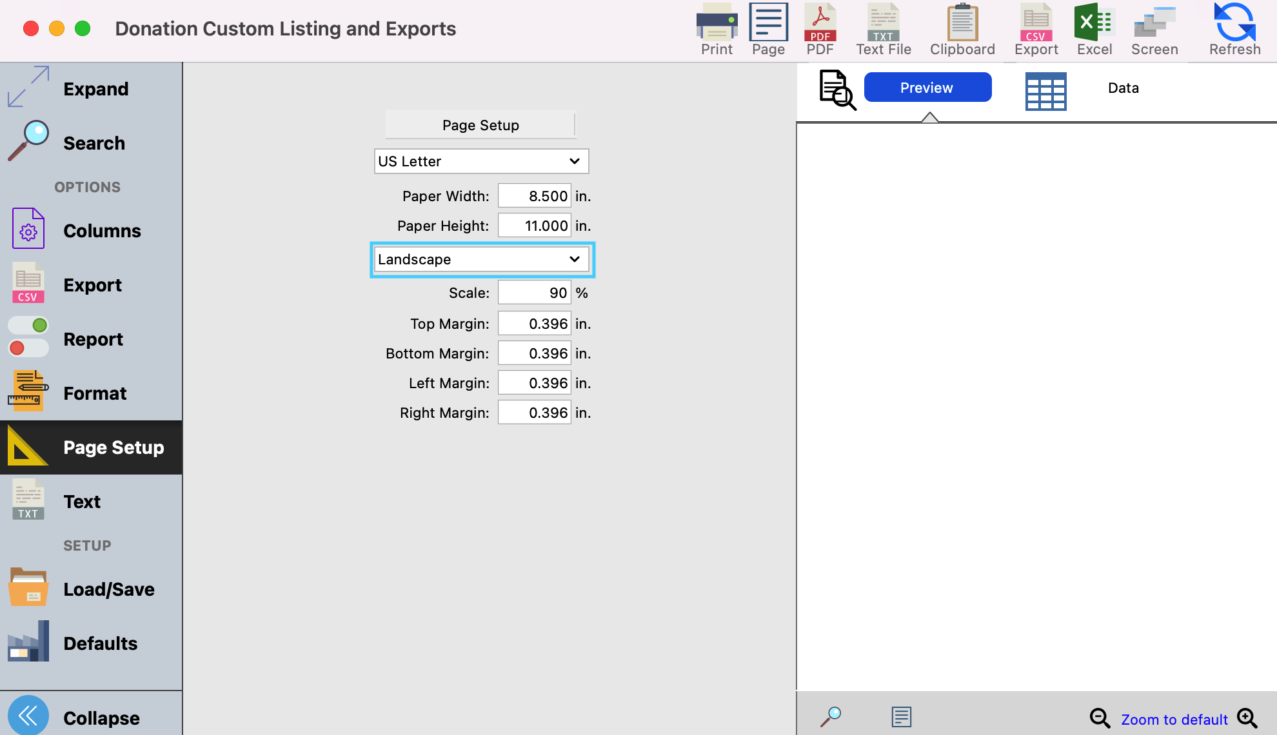Click the Excel export icon
Viewport: 1277px width, 735px height.
(x=1094, y=23)
